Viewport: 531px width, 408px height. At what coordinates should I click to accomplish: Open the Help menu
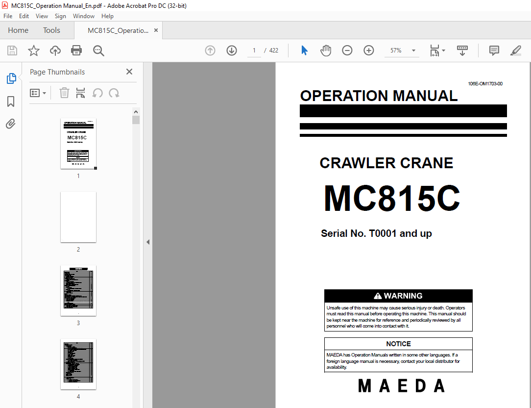point(107,16)
